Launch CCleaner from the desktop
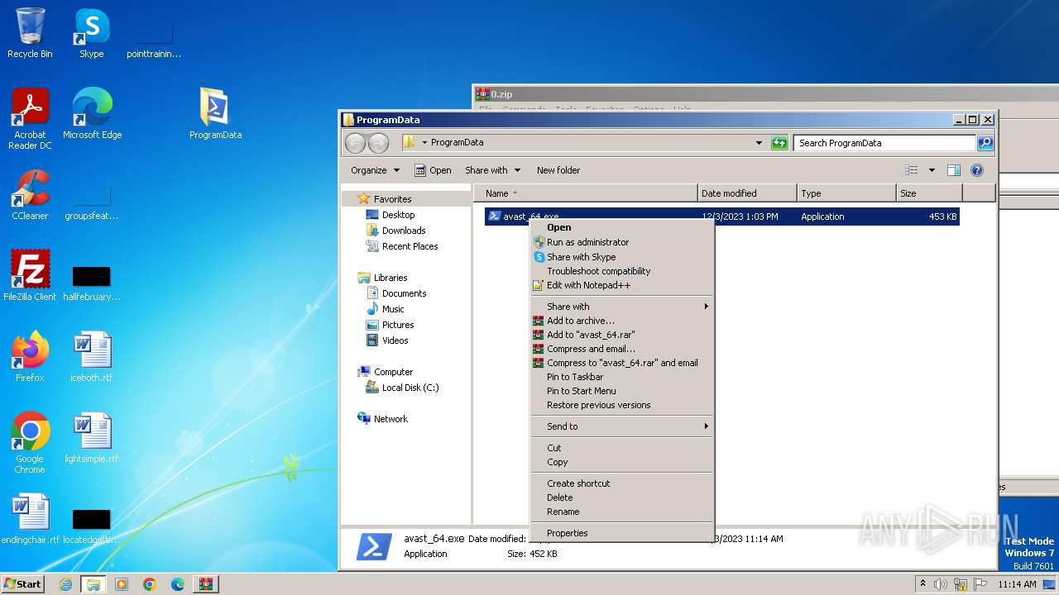Viewport: 1059px width, 595px height. (x=30, y=195)
